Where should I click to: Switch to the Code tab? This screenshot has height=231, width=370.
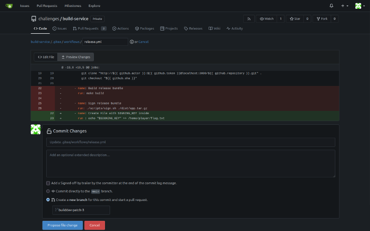[x=40, y=29]
